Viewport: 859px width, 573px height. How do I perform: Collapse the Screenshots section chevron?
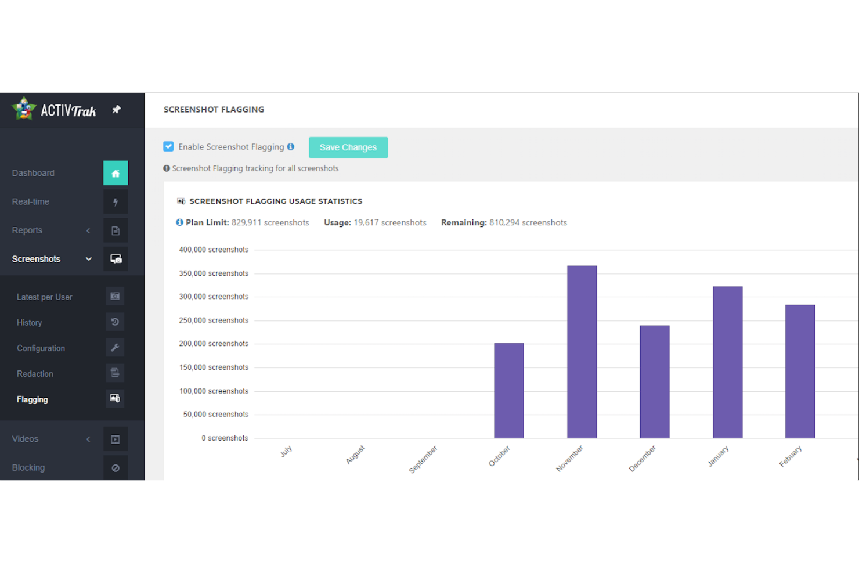click(88, 259)
